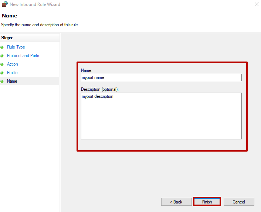Open the Protocol and Ports step
The image size is (261, 212).
[x=23, y=56]
